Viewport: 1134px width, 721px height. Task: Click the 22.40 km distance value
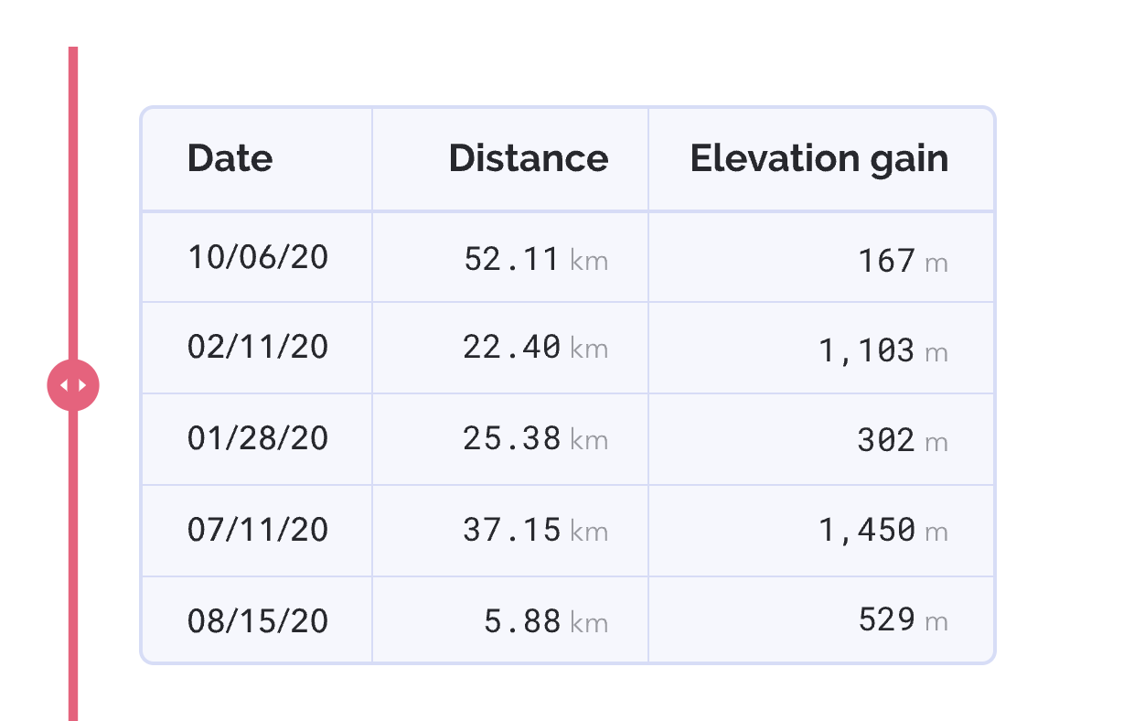pos(536,348)
